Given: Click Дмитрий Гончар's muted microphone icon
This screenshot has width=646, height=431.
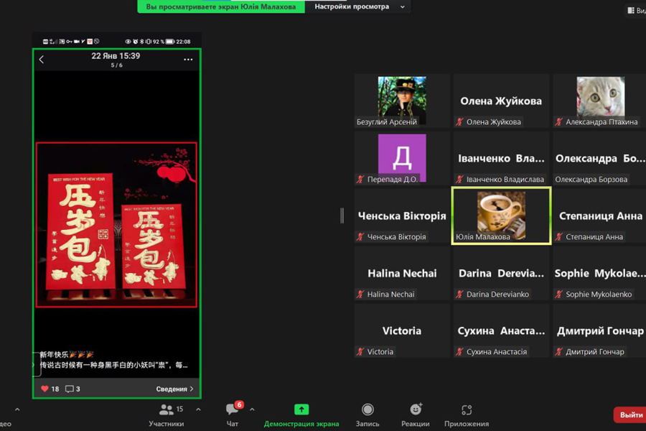Looking at the screenshot, I should pyautogui.click(x=559, y=351).
